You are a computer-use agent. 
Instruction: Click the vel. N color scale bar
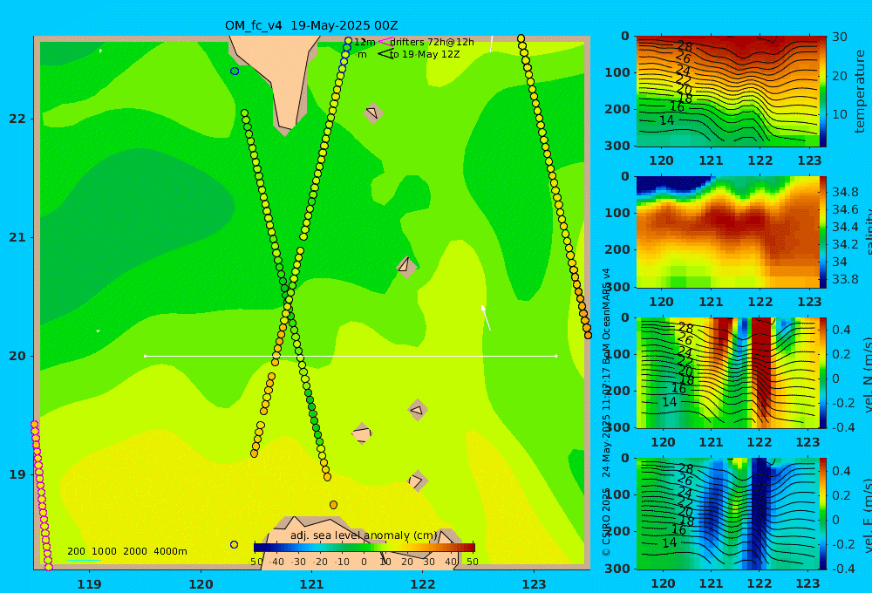(x=823, y=372)
